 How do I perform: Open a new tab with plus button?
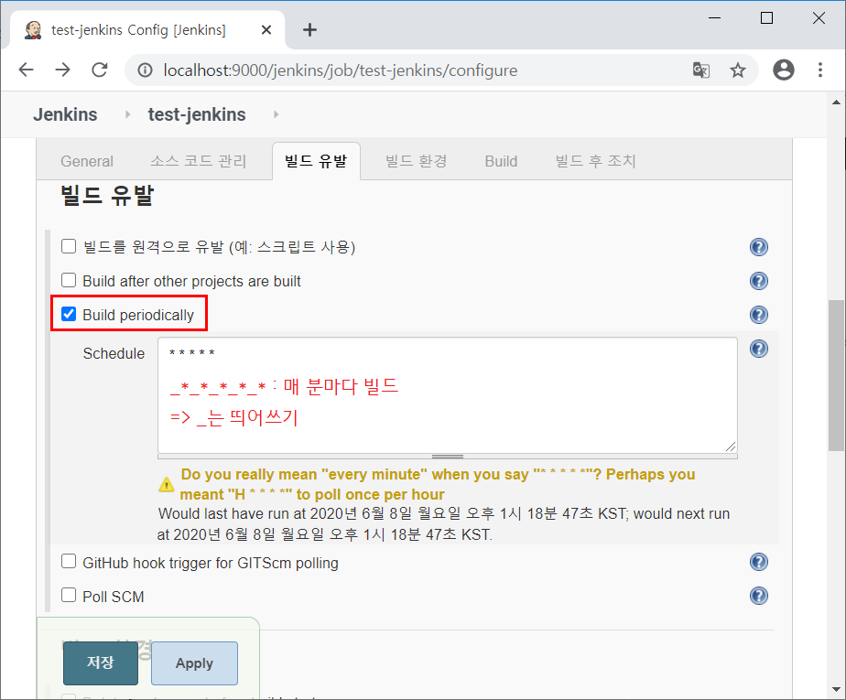pos(309,29)
